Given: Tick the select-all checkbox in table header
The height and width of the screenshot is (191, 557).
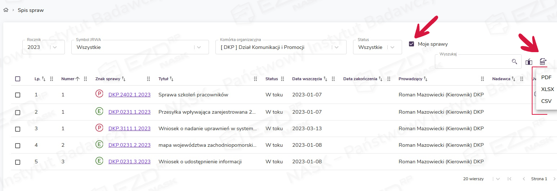Looking at the screenshot, I should point(18,79).
